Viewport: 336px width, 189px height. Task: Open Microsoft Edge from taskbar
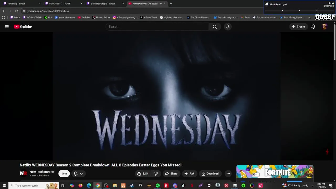tap(89, 186)
